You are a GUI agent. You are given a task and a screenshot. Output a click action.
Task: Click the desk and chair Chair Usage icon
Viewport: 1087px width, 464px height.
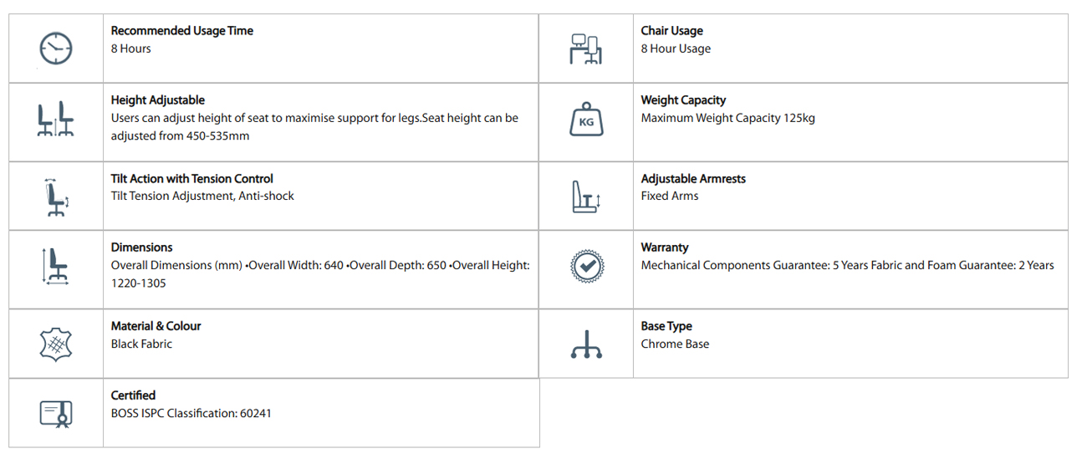click(x=585, y=48)
